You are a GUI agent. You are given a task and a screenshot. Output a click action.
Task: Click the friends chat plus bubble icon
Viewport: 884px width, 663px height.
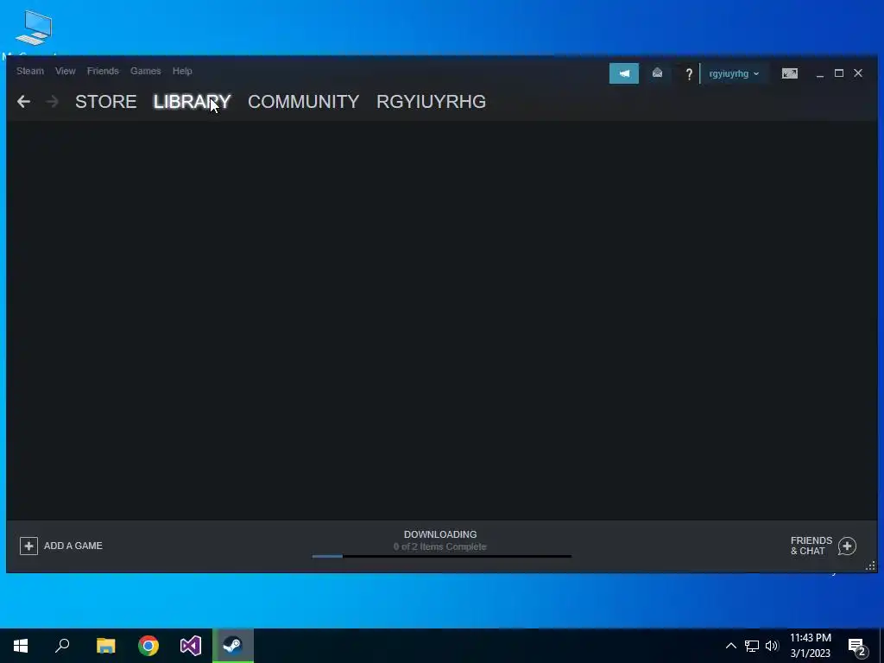click(848, 546)
